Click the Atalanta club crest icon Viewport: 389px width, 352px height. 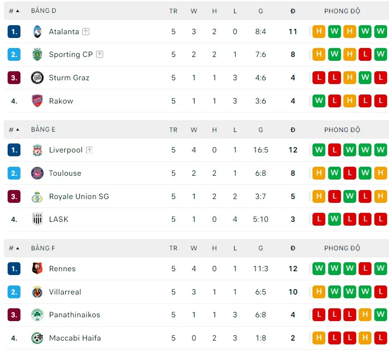[37, 31]
